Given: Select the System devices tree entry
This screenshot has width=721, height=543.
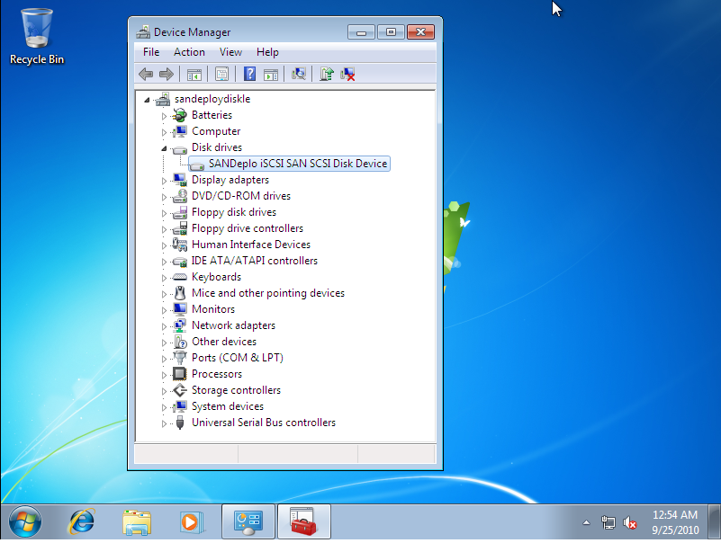Looking at the screenshot, I should 228,406.
